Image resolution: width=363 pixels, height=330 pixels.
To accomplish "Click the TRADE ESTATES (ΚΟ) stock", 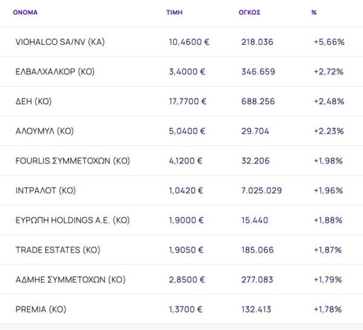I will (x=57, y=249).
